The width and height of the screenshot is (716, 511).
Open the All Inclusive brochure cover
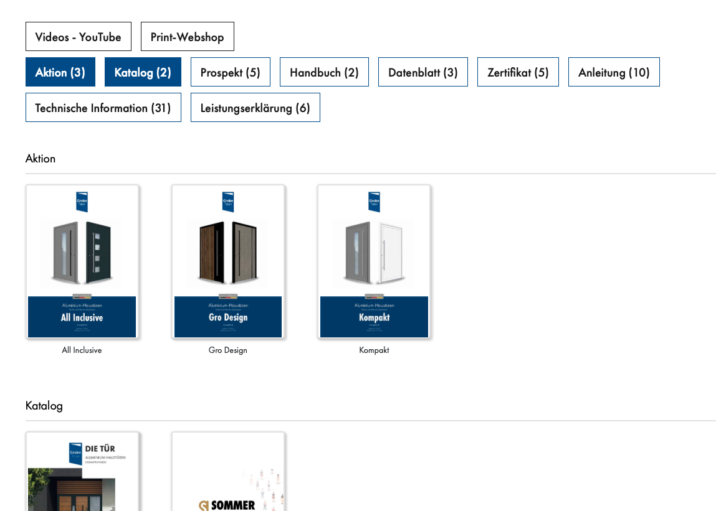[x=82, y=261]
